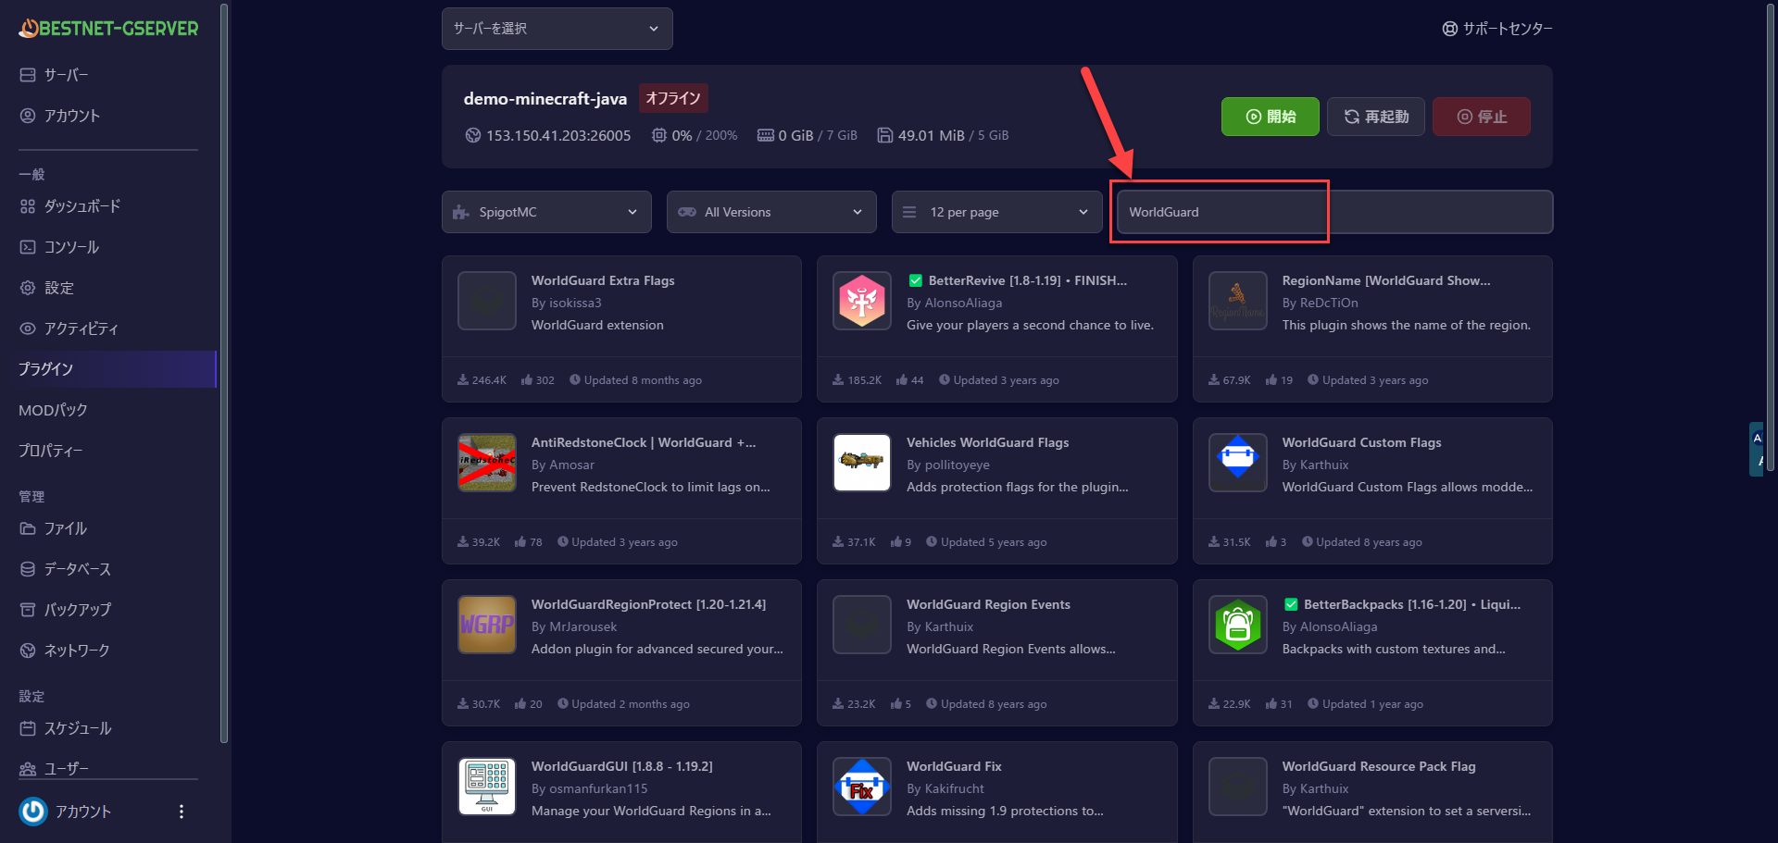This screenshot has height=843, width=1778.
Task: Open the WorldGuardGUI [1.8.8 - 1.19.2] plugin
Action: tap(622, 766)
